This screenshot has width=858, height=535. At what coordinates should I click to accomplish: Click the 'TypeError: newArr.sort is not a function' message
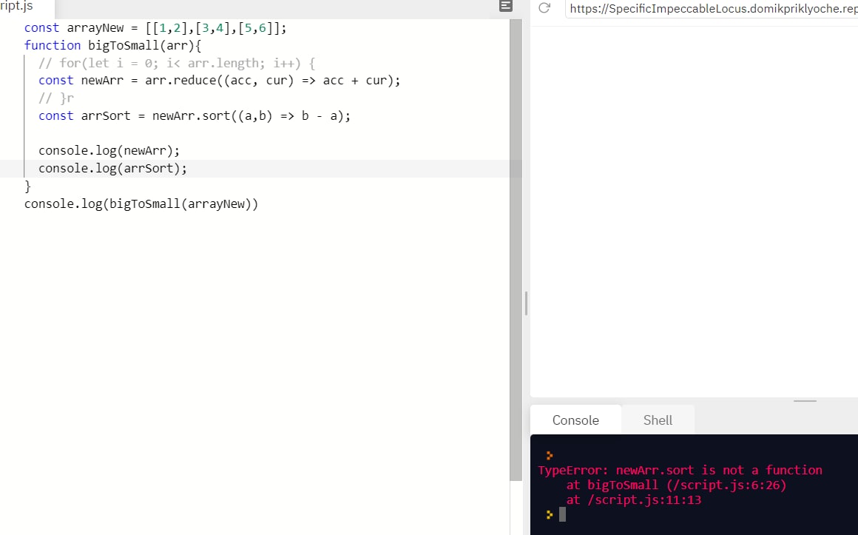680,471
